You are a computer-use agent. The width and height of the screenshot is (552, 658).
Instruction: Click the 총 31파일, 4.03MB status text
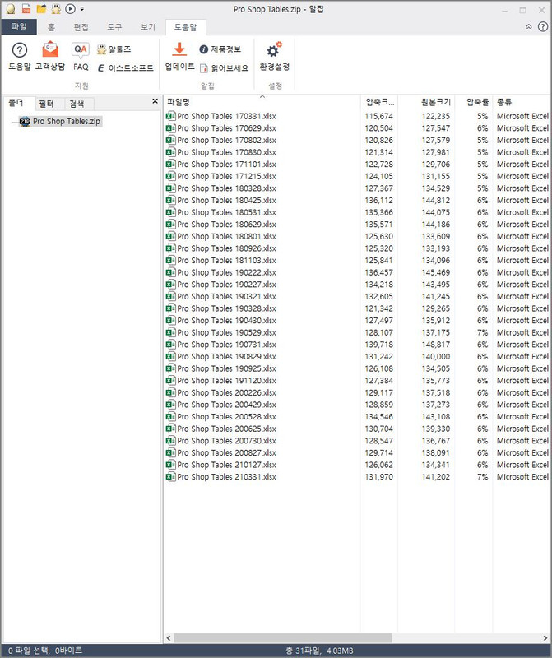tap(319, 651)
